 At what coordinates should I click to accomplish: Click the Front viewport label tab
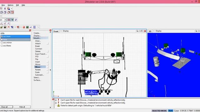click(56, 31)
